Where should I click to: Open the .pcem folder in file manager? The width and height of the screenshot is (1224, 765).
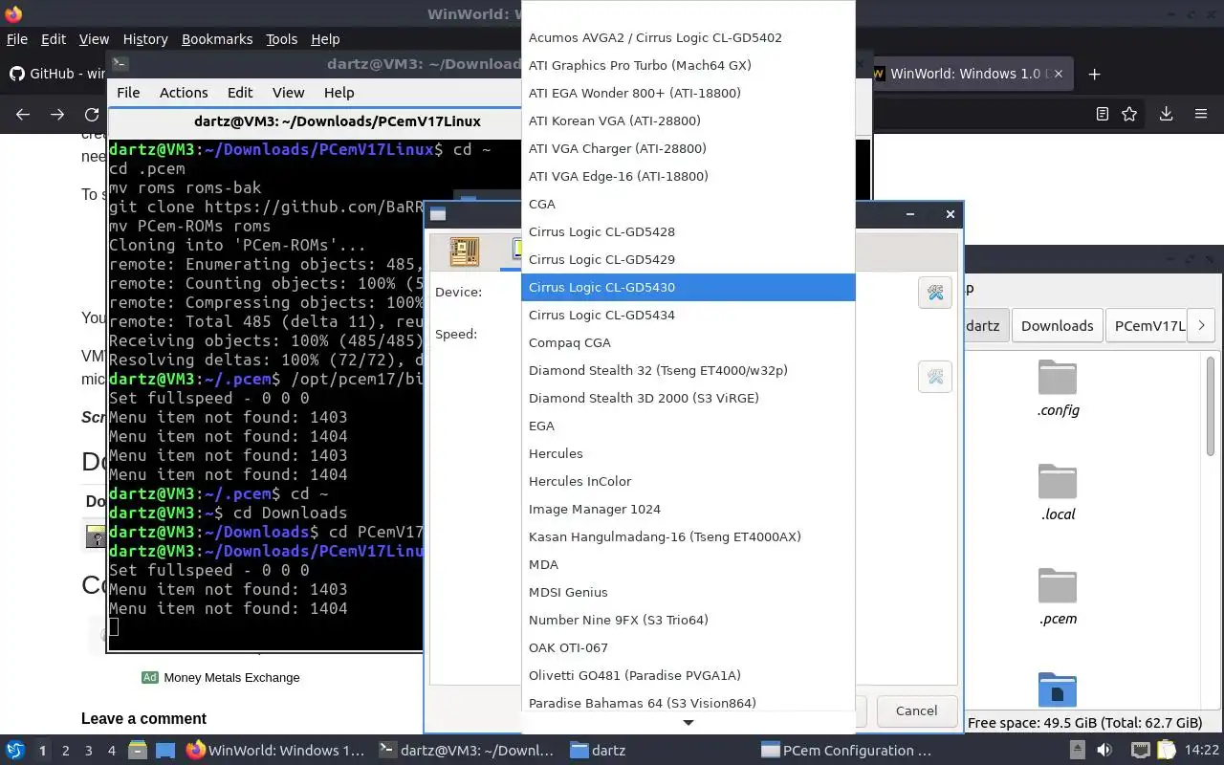1058,597
